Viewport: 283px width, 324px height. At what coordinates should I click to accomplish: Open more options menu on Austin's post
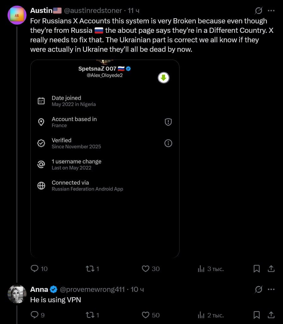272,10
